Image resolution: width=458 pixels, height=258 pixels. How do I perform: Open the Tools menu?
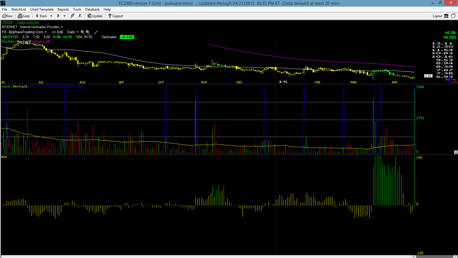(x=77, y=9)
